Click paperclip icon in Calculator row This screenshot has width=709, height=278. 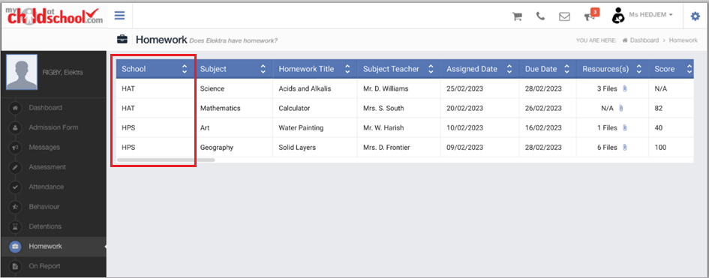pos(620,109)
